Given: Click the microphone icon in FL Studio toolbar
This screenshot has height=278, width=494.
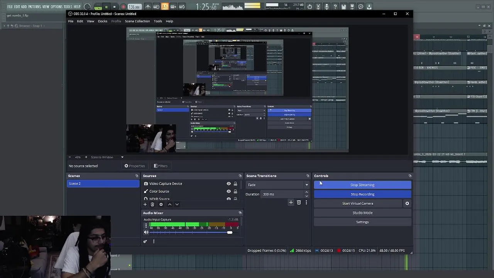Looking at the screenshot, I should point(327,7).
